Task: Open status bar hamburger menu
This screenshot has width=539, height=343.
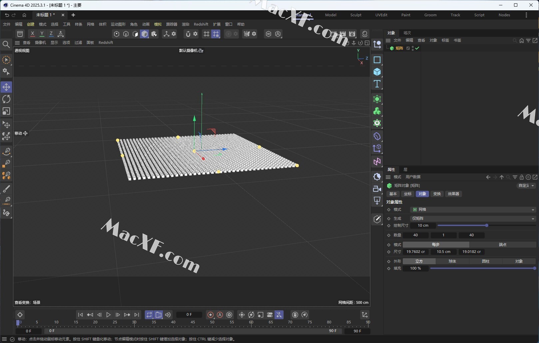Action: pos(4,339)
